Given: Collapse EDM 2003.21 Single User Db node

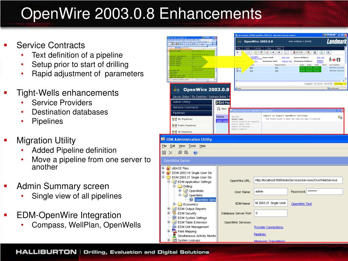Looking at the screenshot, I should pos(163,177).
